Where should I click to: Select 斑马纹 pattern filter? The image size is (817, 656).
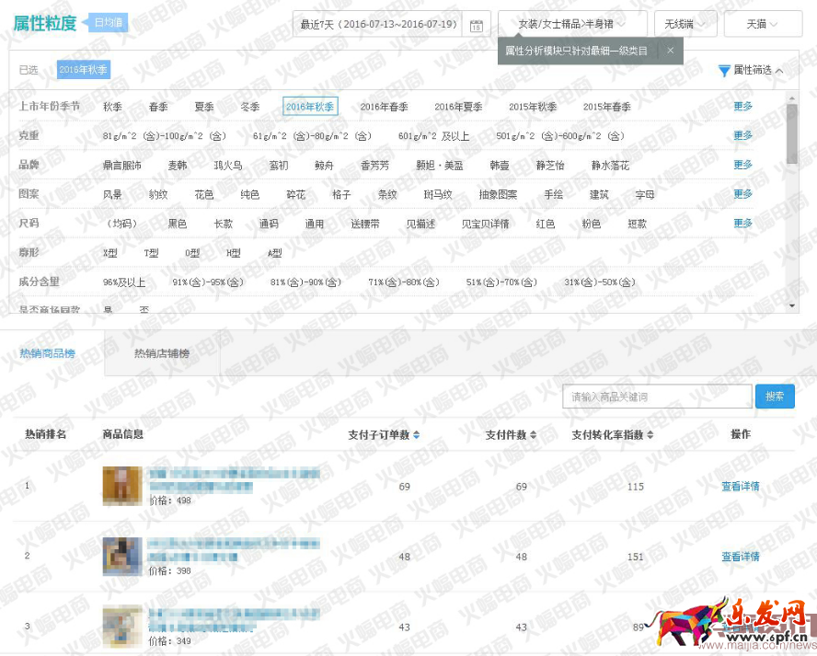(438, 195)
